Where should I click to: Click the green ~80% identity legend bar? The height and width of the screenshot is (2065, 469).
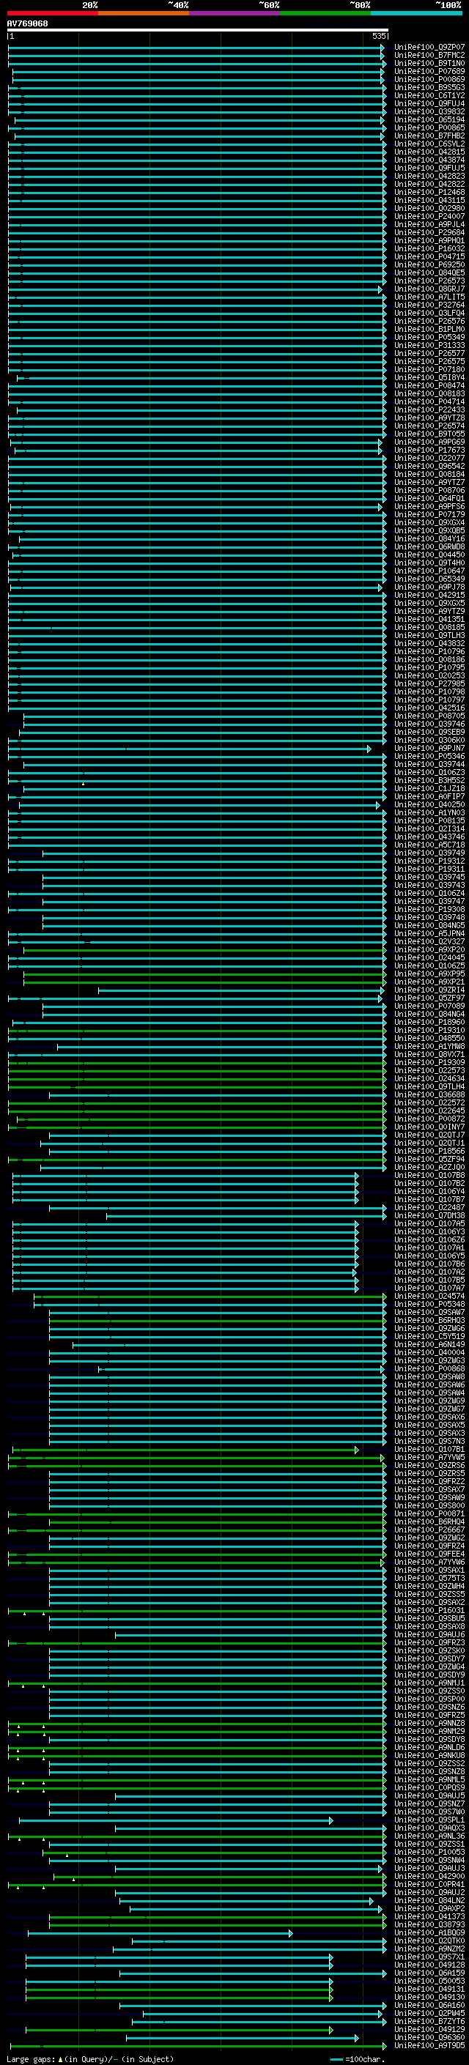[x=325, y=13]
